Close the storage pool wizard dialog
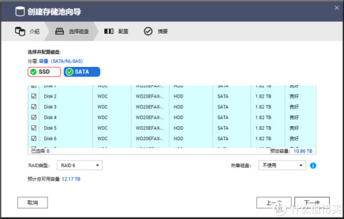 pos(337,8)
